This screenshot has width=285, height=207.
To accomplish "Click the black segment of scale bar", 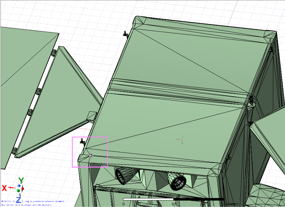I will 198,199.
